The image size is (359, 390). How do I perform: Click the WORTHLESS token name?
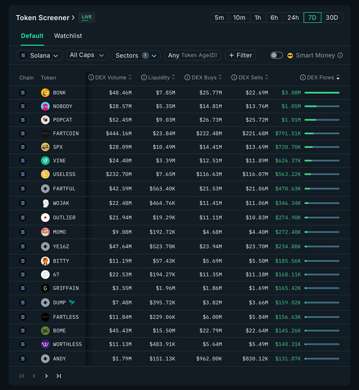[x=68, y=344]
